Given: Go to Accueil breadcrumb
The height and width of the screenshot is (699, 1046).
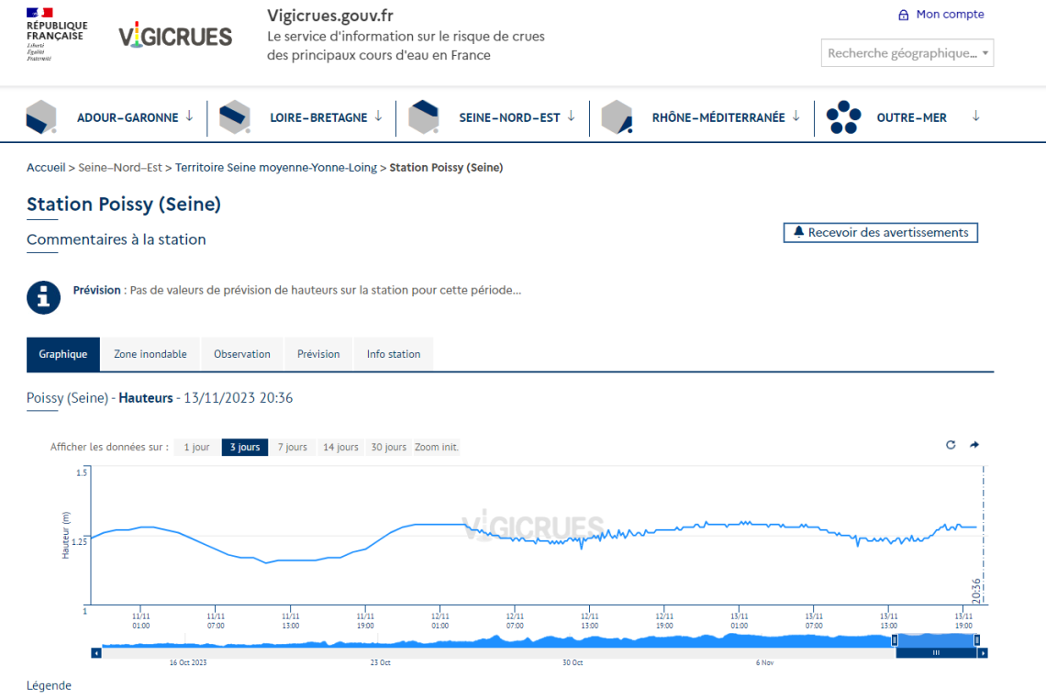Looking at the screenshot, I should pos(46,168).
